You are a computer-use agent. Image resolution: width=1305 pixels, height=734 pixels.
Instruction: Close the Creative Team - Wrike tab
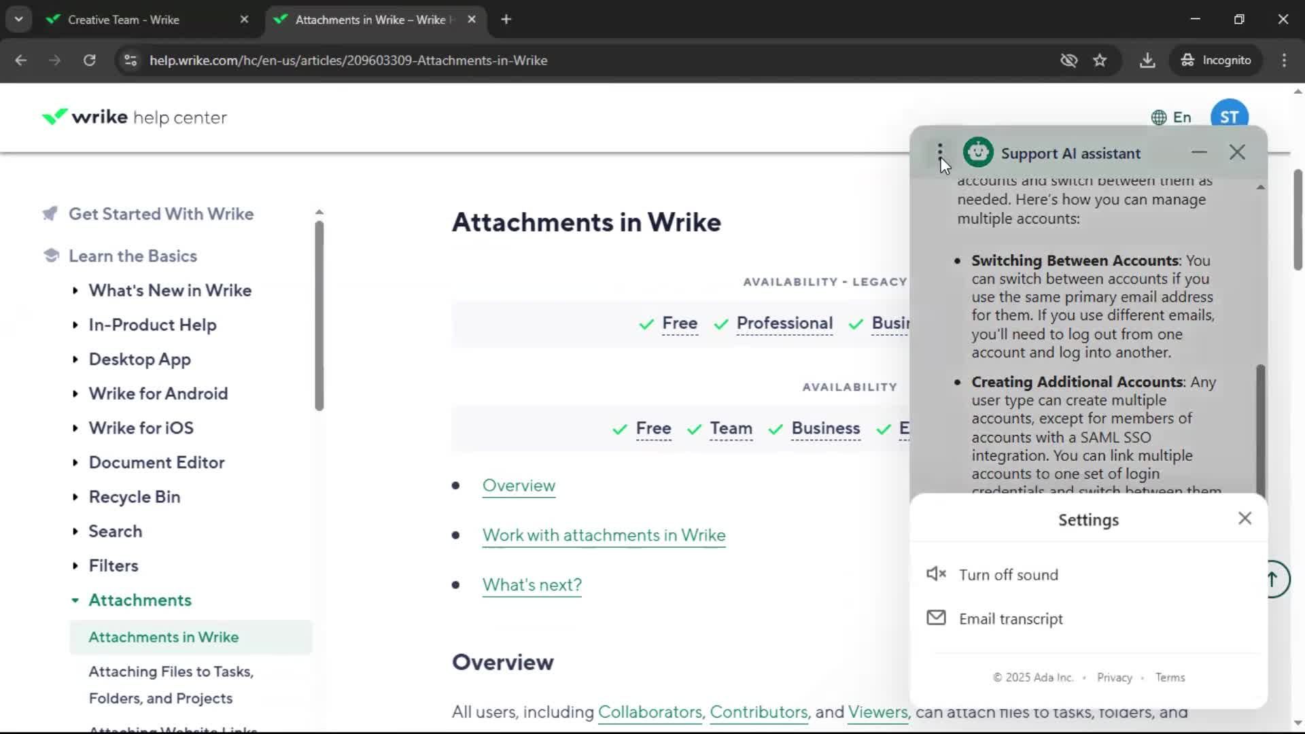[244, 20]
